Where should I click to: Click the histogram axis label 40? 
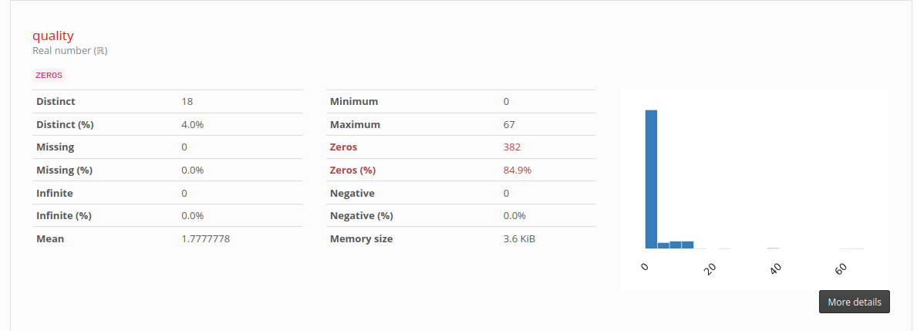point(776,268)
